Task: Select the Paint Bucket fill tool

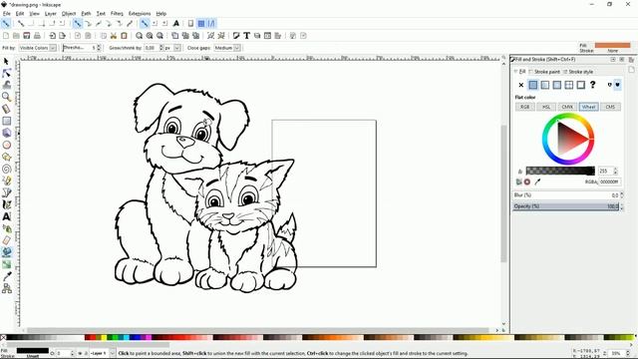Action: tap(6, 252)
